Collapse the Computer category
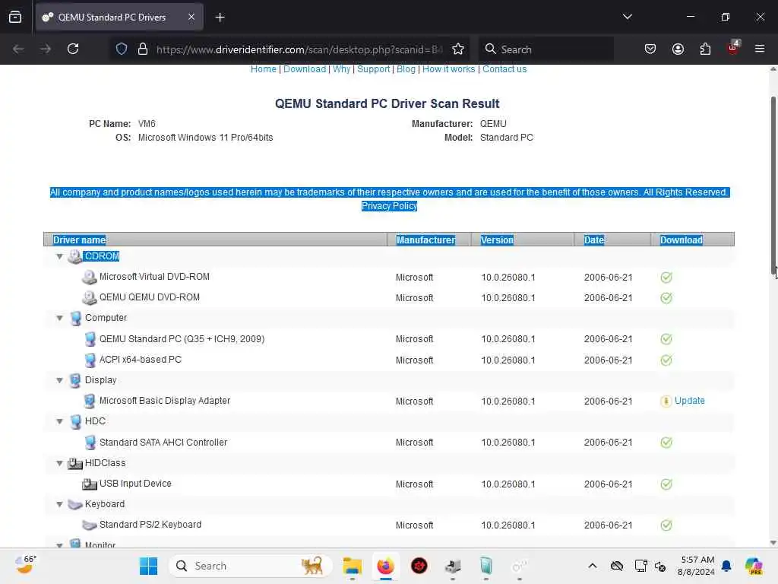 pos(59,318)
